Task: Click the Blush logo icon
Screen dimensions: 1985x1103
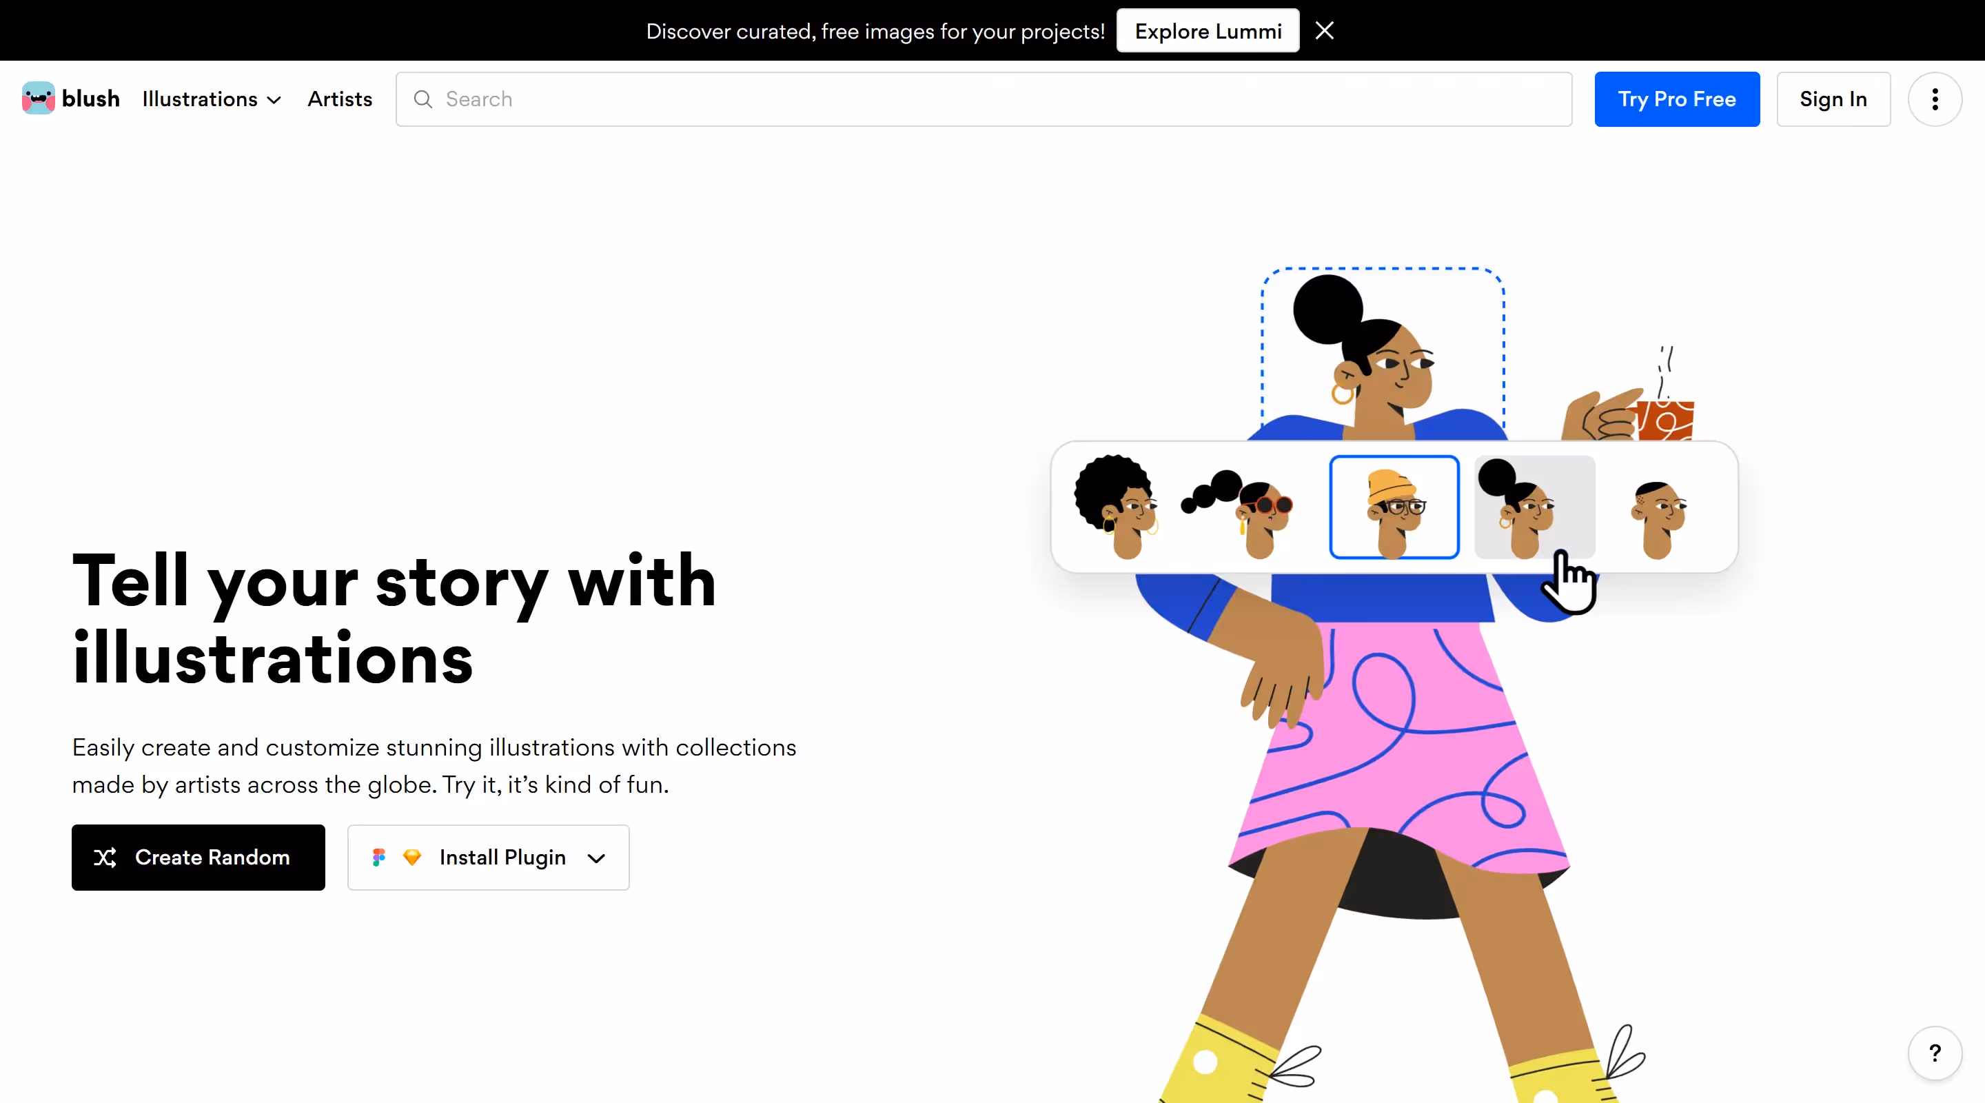Action: [x=38, y=99]
